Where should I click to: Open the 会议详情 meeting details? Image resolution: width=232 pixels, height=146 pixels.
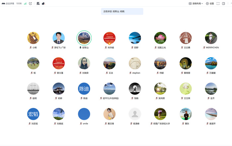point(10,4)
